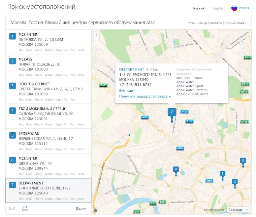Select map pin number 7
This screenshot has width=256, height=217.
click(171, 112)
